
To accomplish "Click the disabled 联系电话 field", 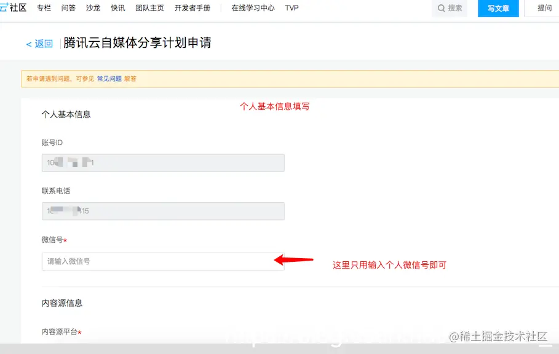I will pos(163,211).
